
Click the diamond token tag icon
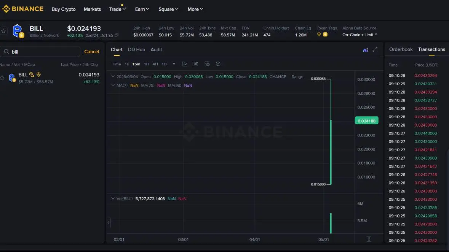(x=319, y=35)
